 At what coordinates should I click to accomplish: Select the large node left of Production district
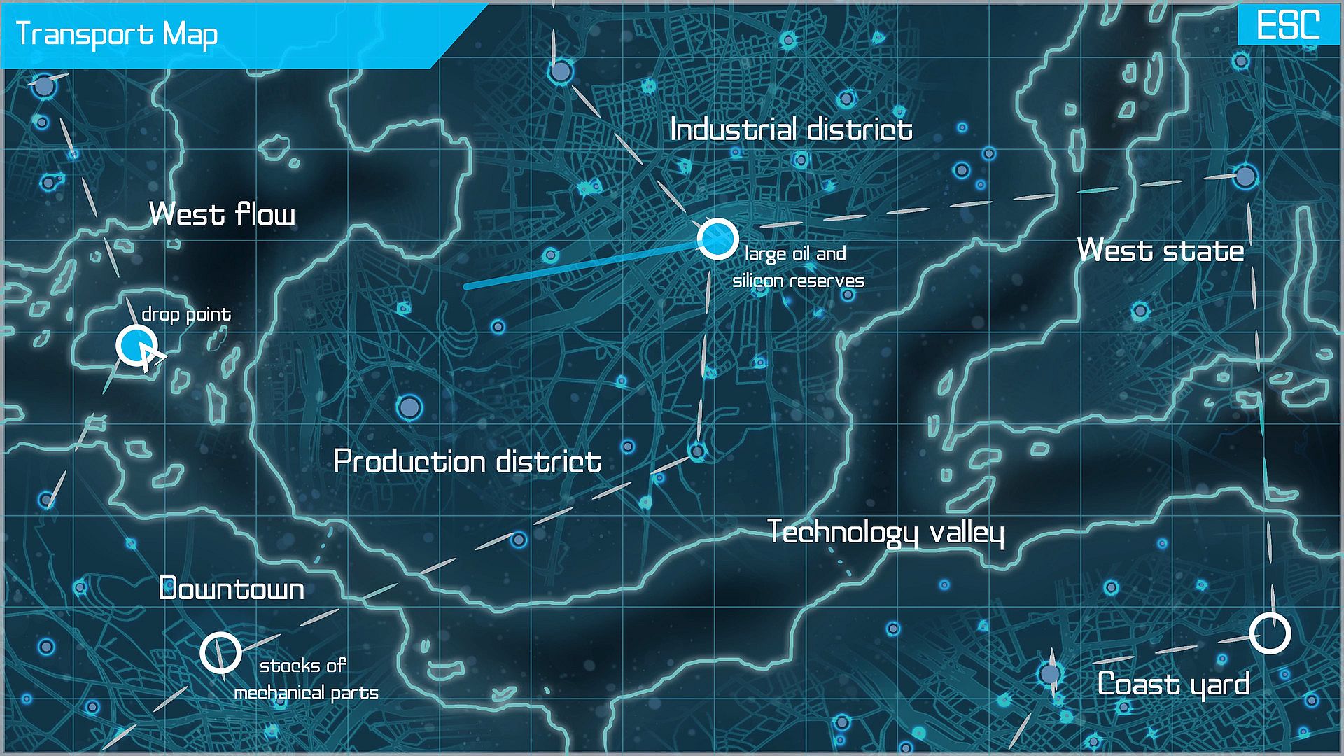click(409, 407)
